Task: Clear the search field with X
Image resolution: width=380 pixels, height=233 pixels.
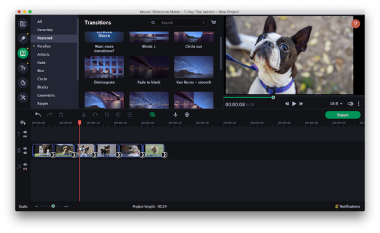Action: (203, 23)
